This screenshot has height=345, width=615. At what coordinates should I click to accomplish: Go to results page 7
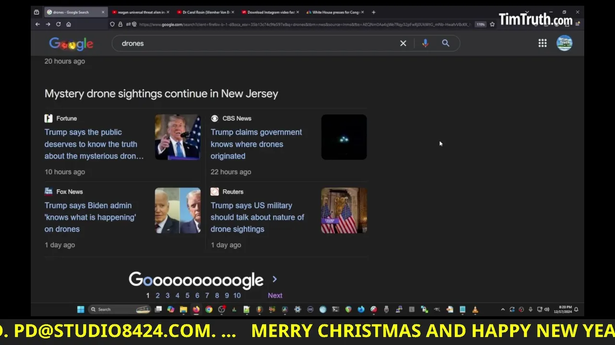[207, 295]
